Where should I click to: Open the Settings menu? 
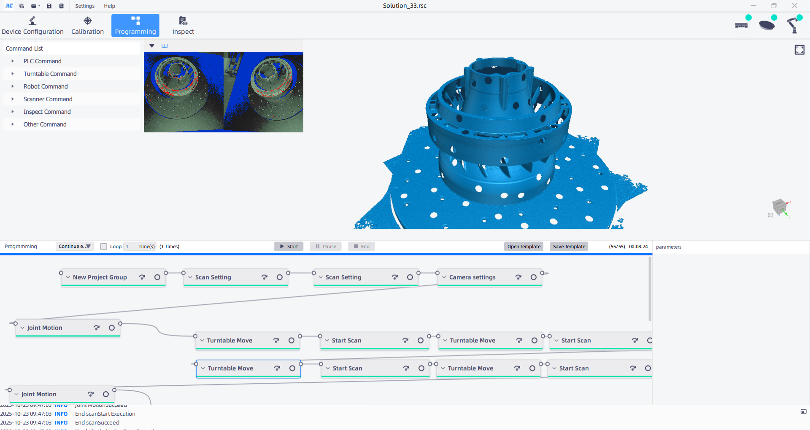[x=85, y=6]
